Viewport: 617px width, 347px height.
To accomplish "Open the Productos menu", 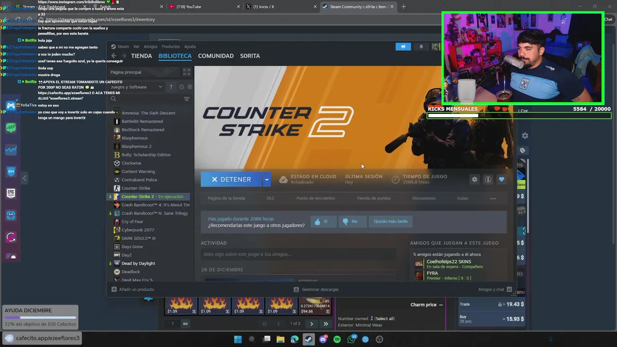I will pyautogui.click(x=171, y=47).
